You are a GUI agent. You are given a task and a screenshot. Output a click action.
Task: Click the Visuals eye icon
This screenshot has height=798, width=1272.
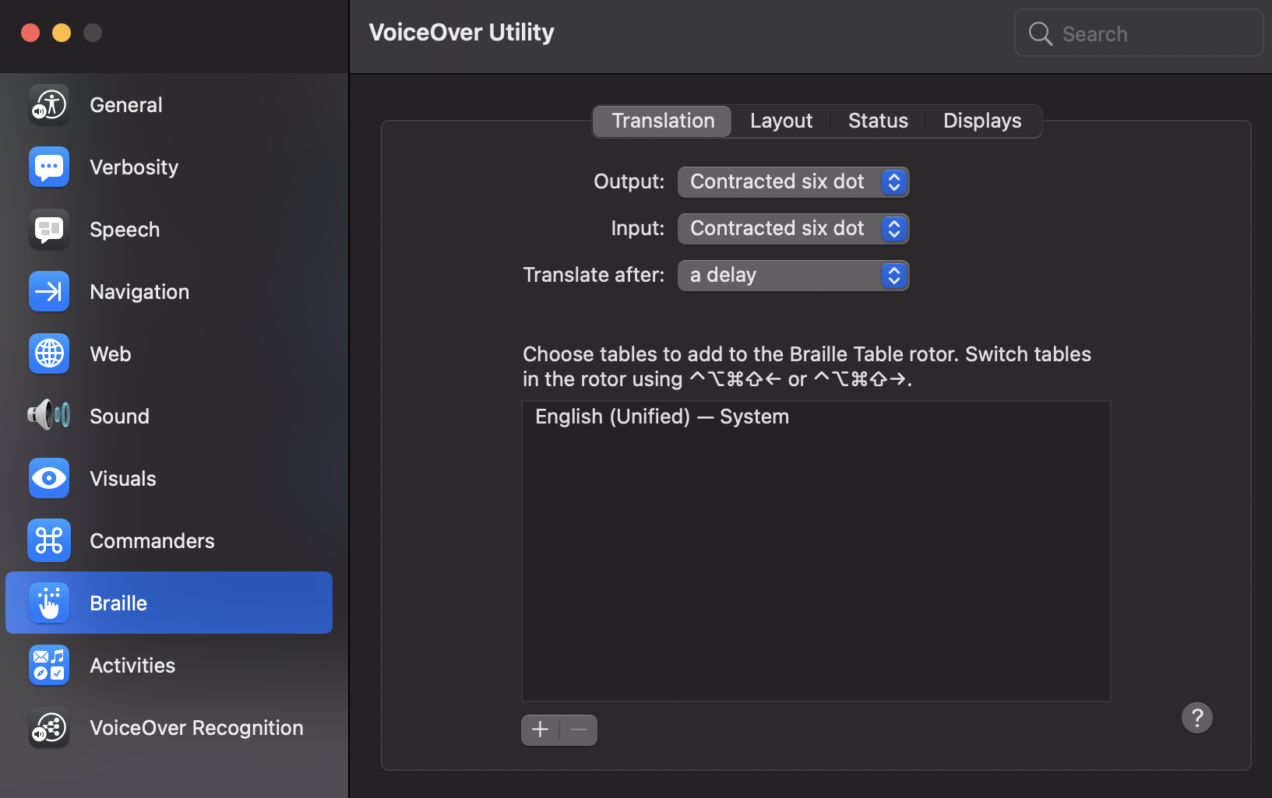coord(48,478)
